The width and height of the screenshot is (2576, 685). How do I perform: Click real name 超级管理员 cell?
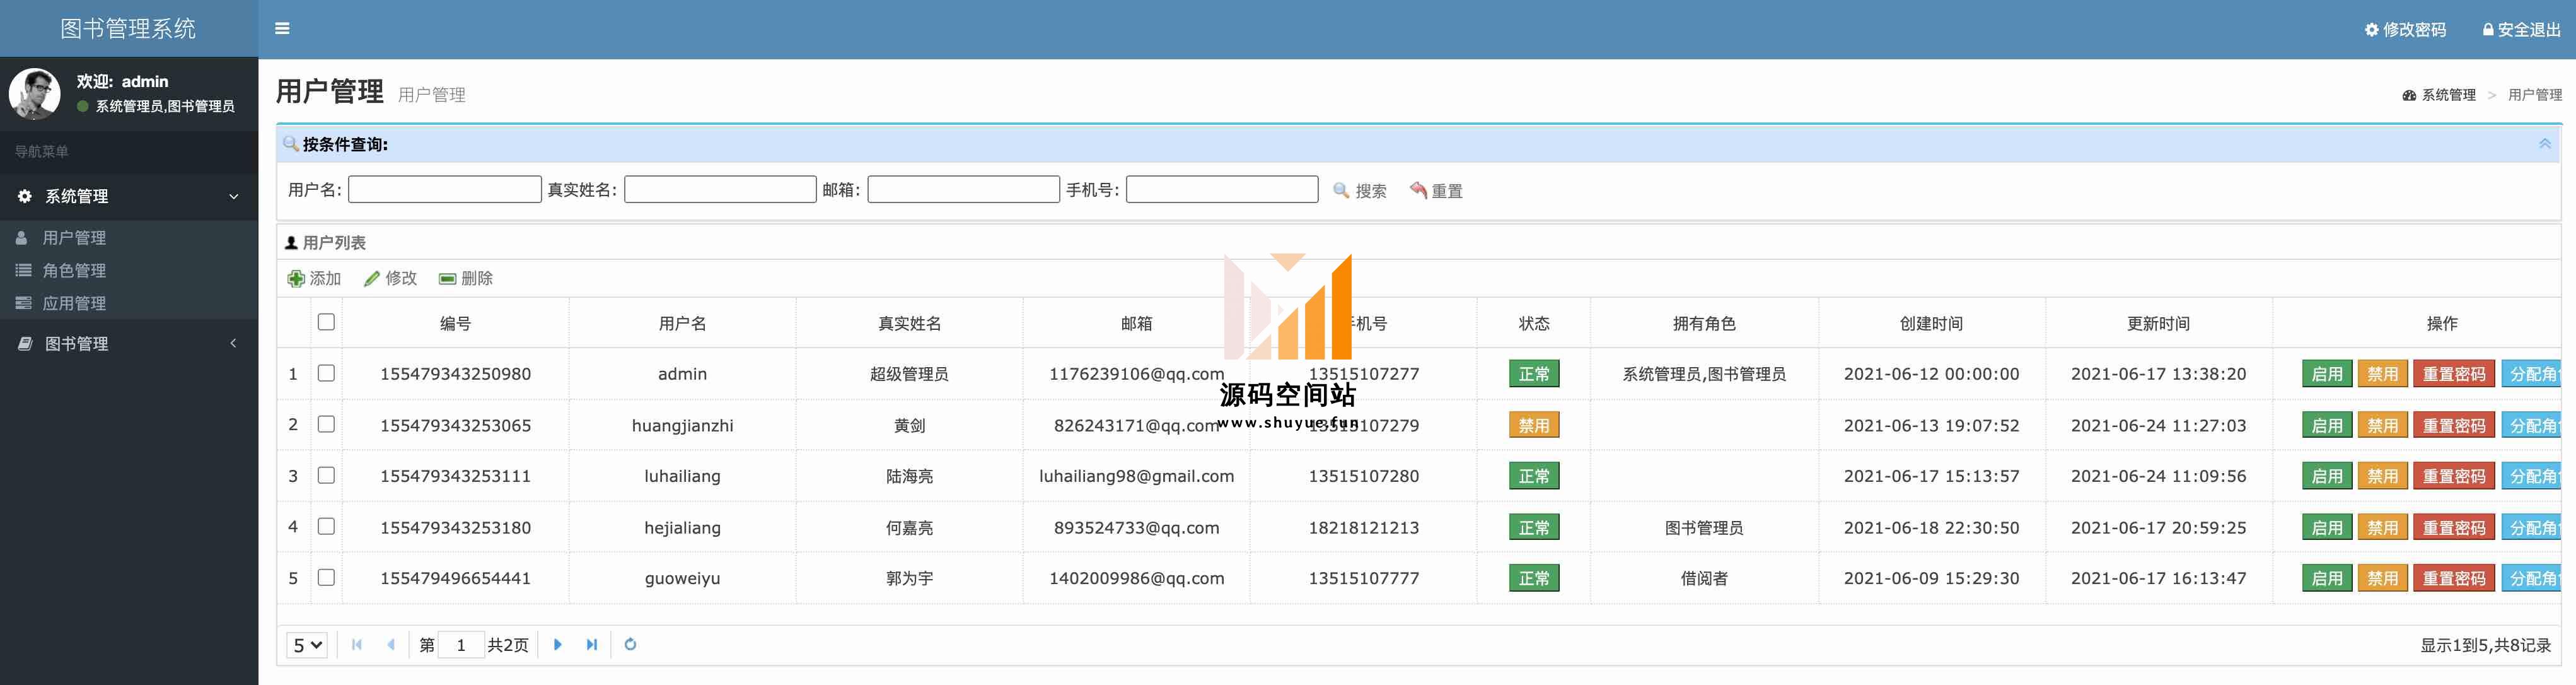tap(909, 374)
